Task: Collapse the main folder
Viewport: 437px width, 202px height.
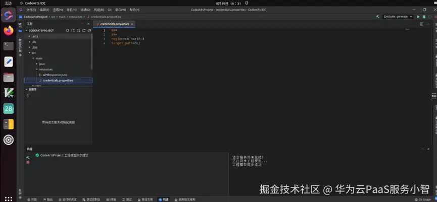Action: point(33,58)
